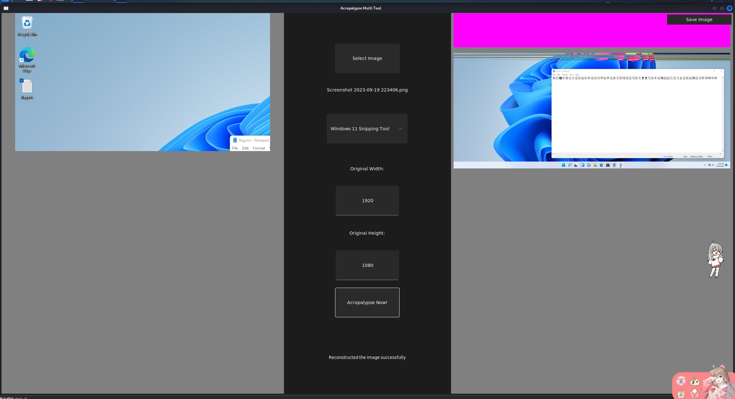The height and width of the screenshot is (399, 735).
Task: Click the Notepad icon beside flag.txt - Notepad
Action: [x=235, y=140]
